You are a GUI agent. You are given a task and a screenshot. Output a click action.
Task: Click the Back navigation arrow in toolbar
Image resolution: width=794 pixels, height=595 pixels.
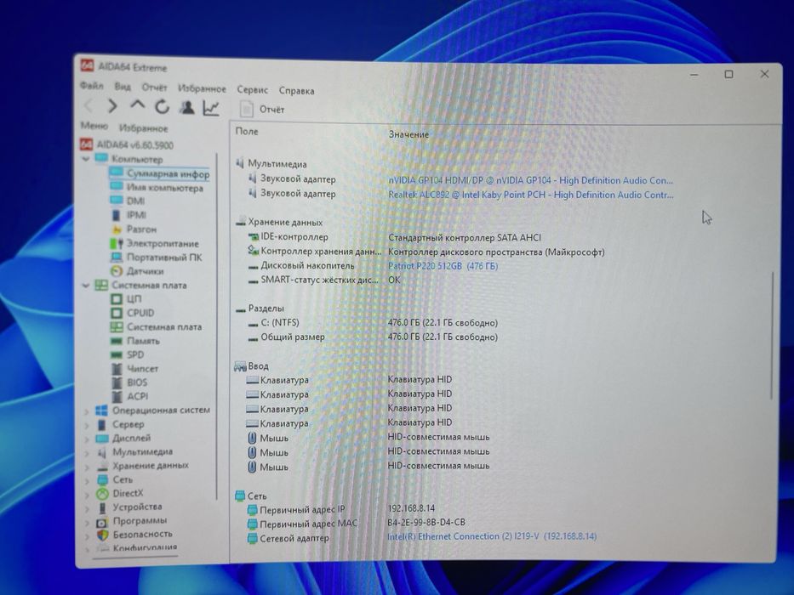[x=89, y=105]
